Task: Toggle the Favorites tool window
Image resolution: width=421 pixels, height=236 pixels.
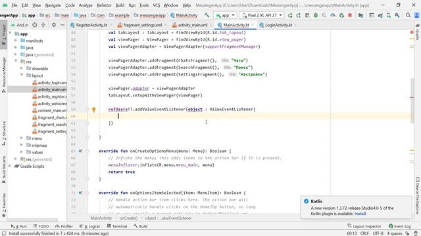Action: click(x=3, y=205)
